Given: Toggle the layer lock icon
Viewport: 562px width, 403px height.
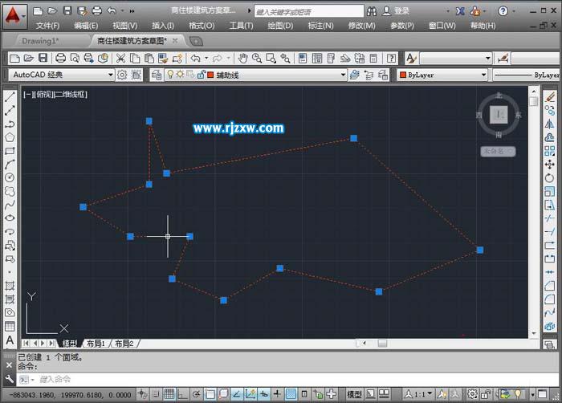Looking at the screenshot, I should click(x=201, y=75).
